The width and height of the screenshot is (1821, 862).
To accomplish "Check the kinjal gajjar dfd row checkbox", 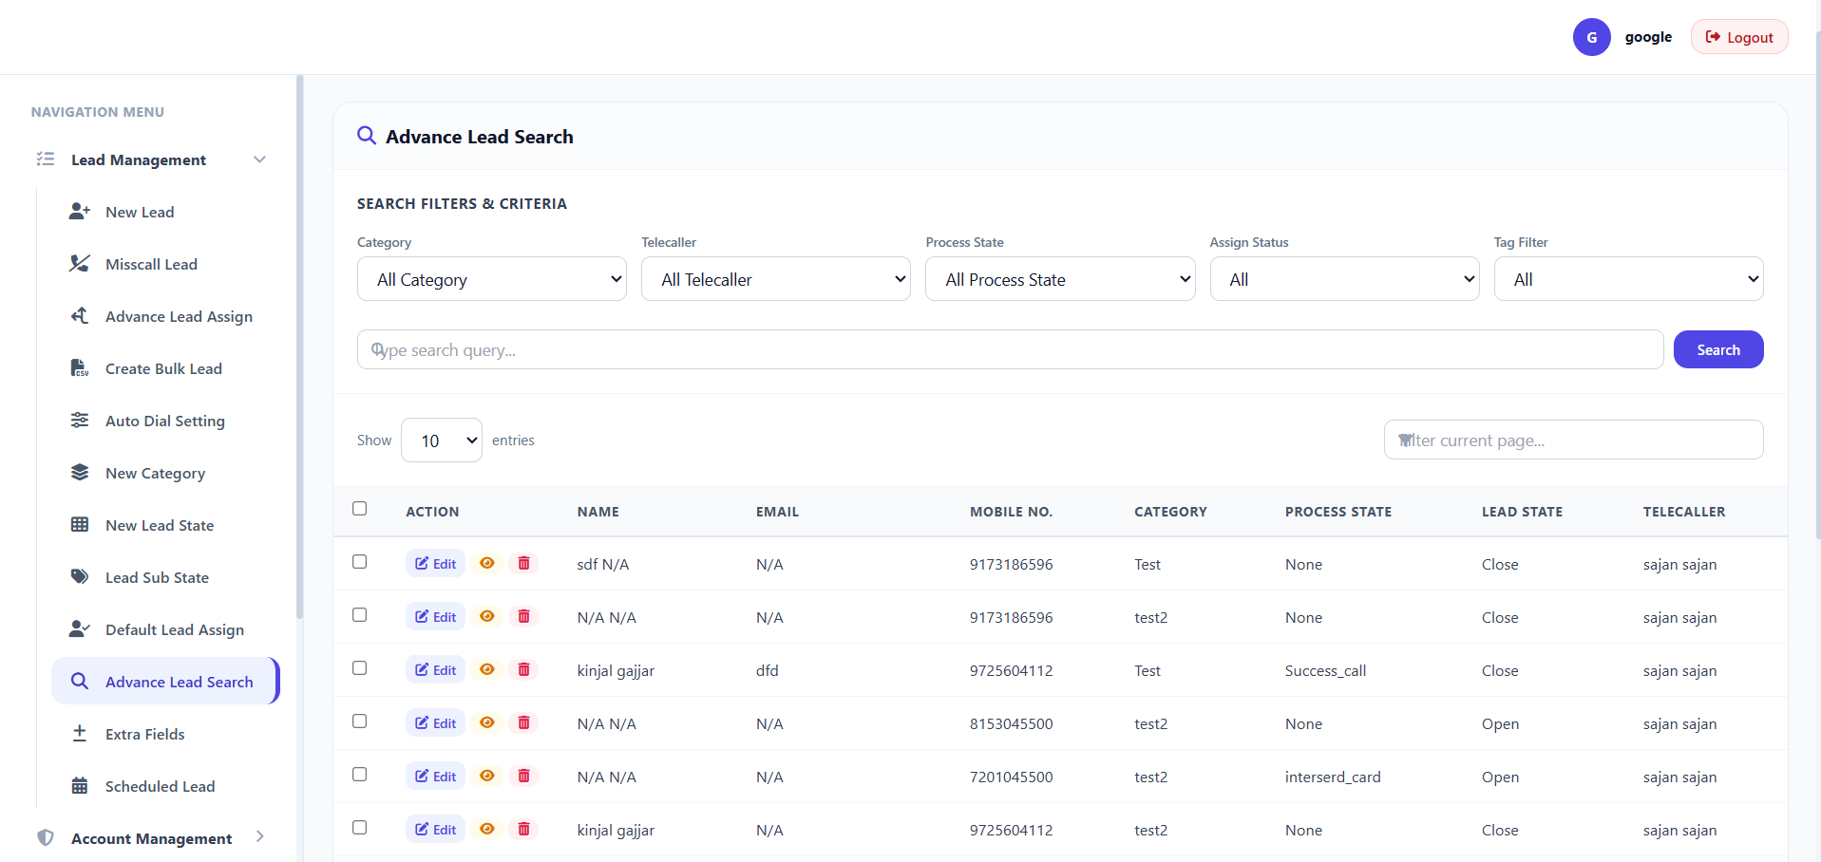I will [x=359, y=668].
